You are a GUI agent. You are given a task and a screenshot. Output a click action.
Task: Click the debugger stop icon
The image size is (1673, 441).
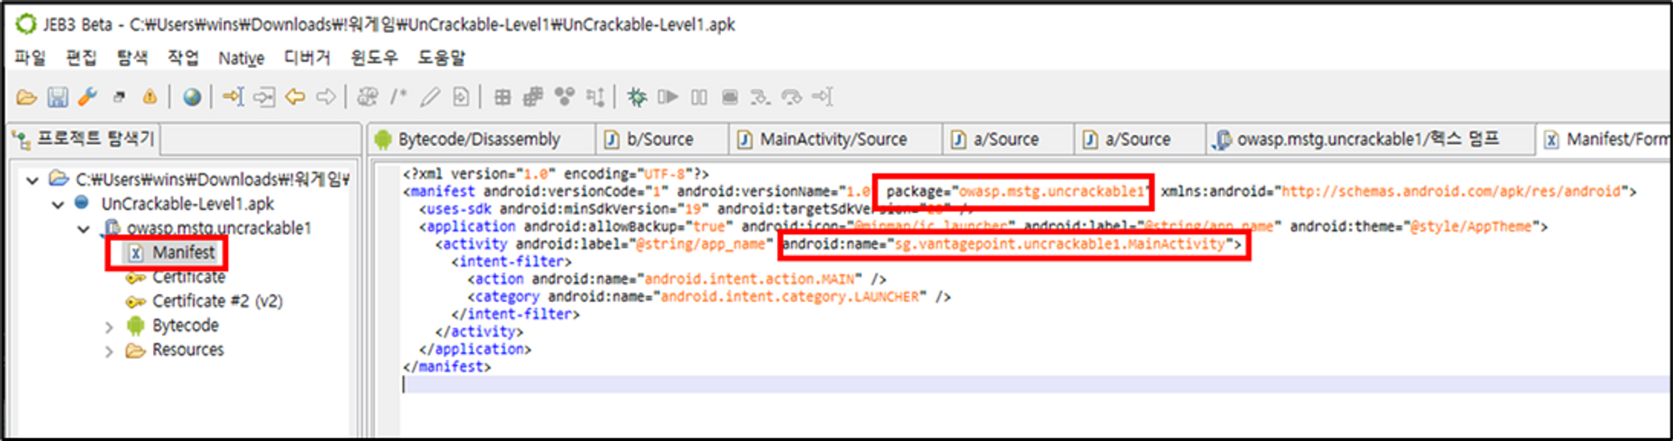tap(729, 97)
